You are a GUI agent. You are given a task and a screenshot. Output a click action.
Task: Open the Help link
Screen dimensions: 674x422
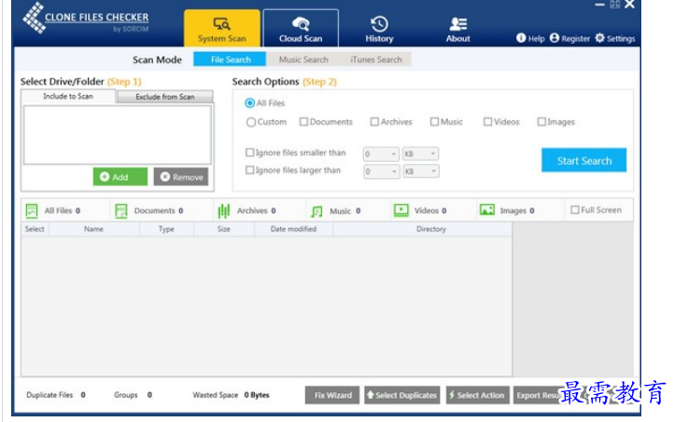pos(536,38)
